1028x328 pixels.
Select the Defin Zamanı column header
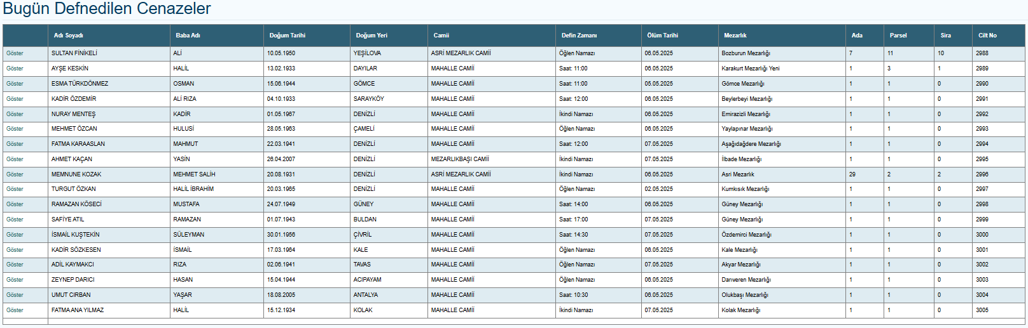click(x=579, y=36)
